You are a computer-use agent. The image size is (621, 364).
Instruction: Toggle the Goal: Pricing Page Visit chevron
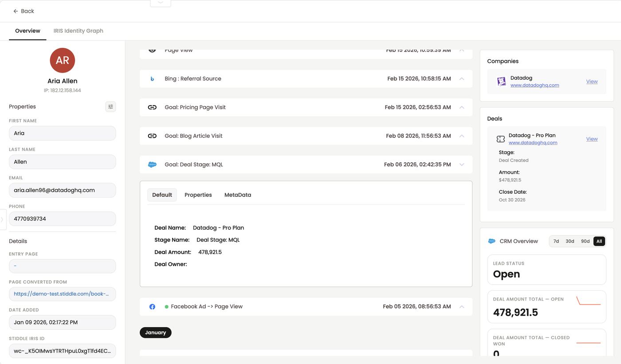pos(462,107)
